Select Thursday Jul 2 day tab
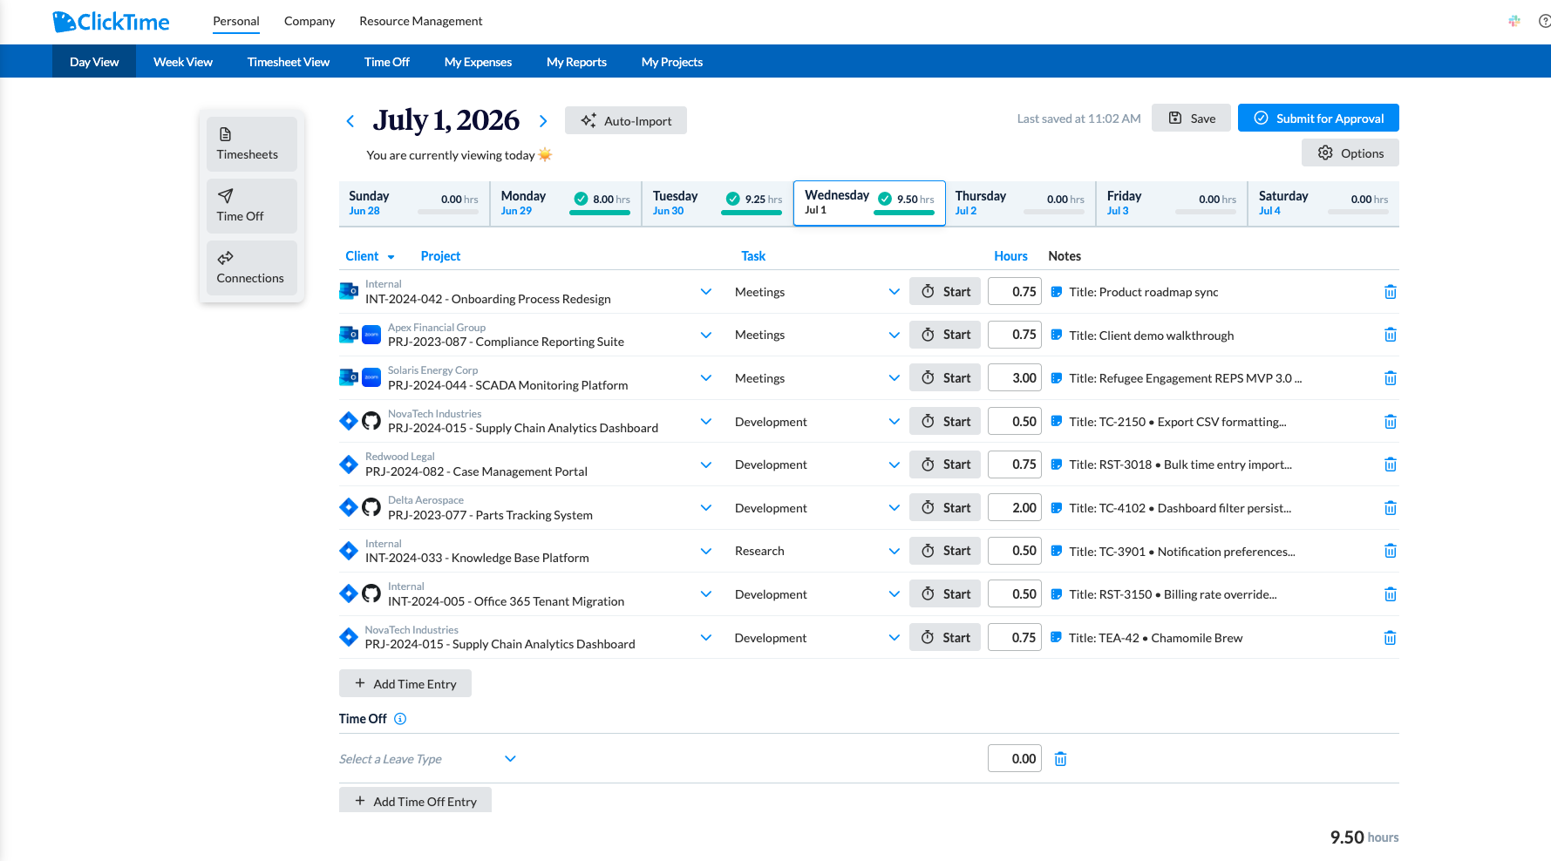1551x861 pixels. (1020, 203)
